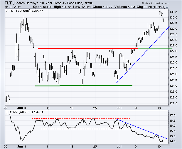Click the 14.5 label on $TNX axis
The height and width of the screenshot is (149, 182).
point(172,141)
